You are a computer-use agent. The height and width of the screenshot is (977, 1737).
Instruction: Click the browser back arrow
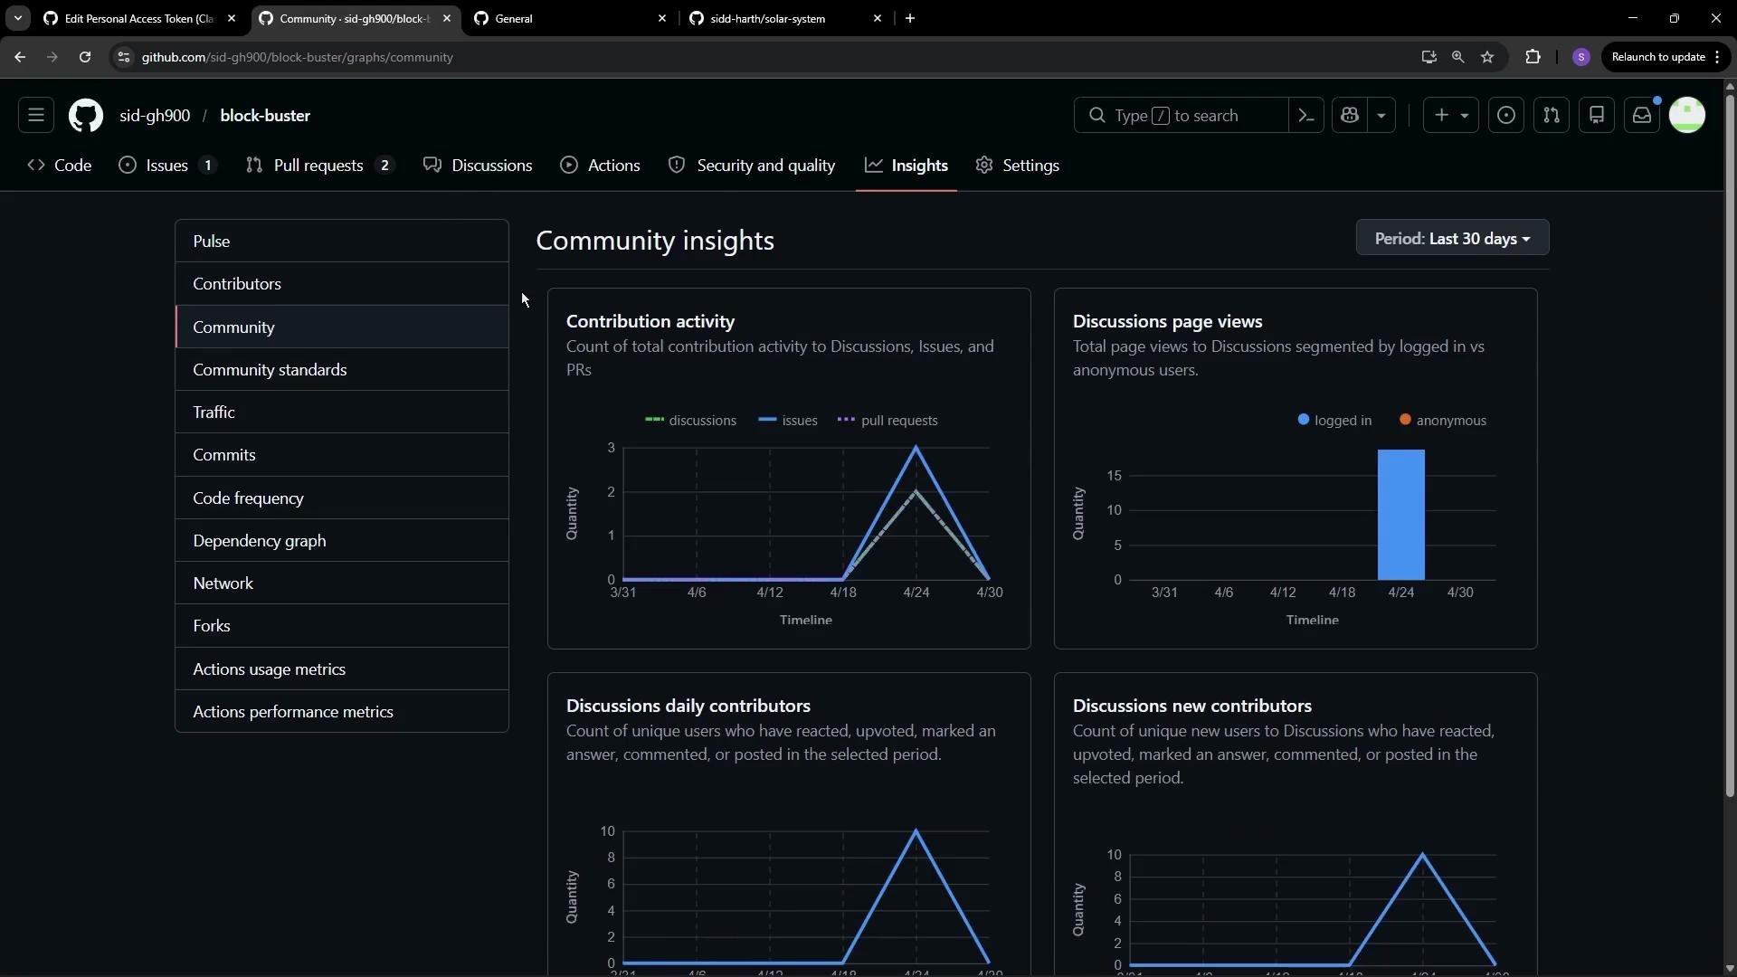point(20,57)
